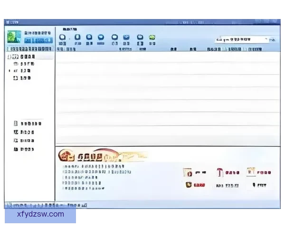
Task: Click the second round icon in the toolbar
Action: (77, 37)
